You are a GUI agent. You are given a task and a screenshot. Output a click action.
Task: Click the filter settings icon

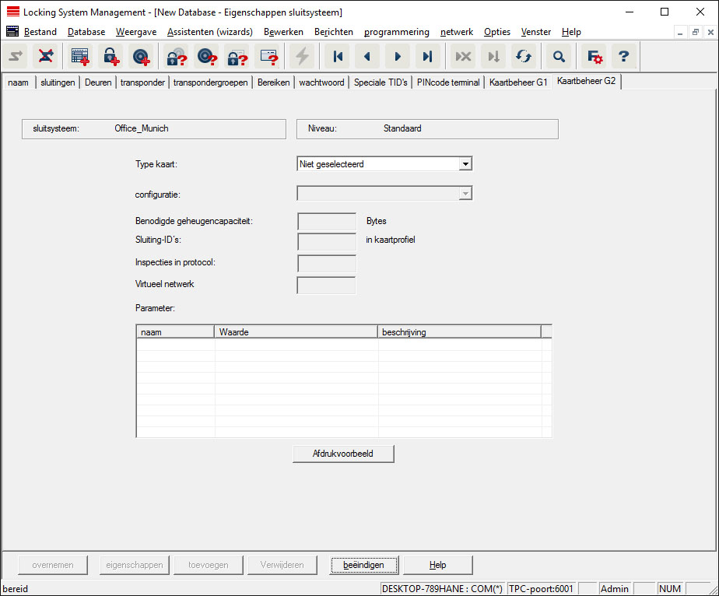(595, 56)
